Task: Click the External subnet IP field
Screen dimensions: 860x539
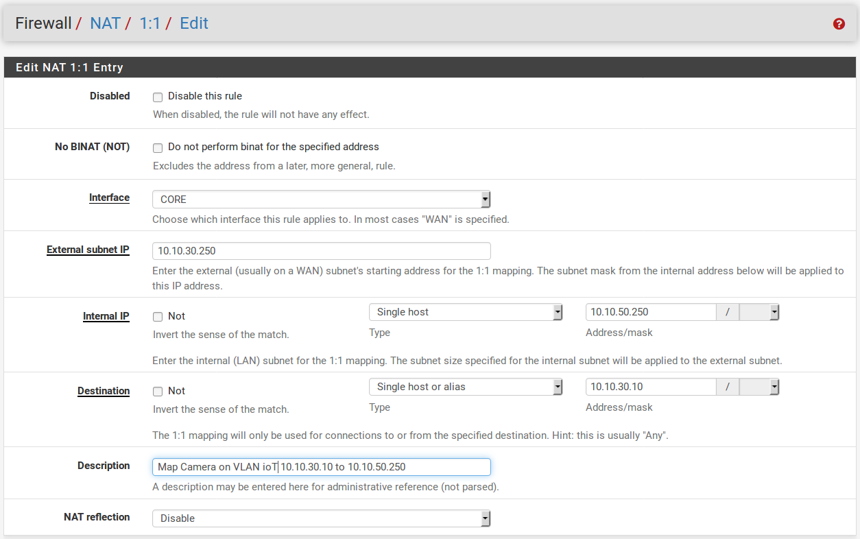Action: (x=321, y=251)
